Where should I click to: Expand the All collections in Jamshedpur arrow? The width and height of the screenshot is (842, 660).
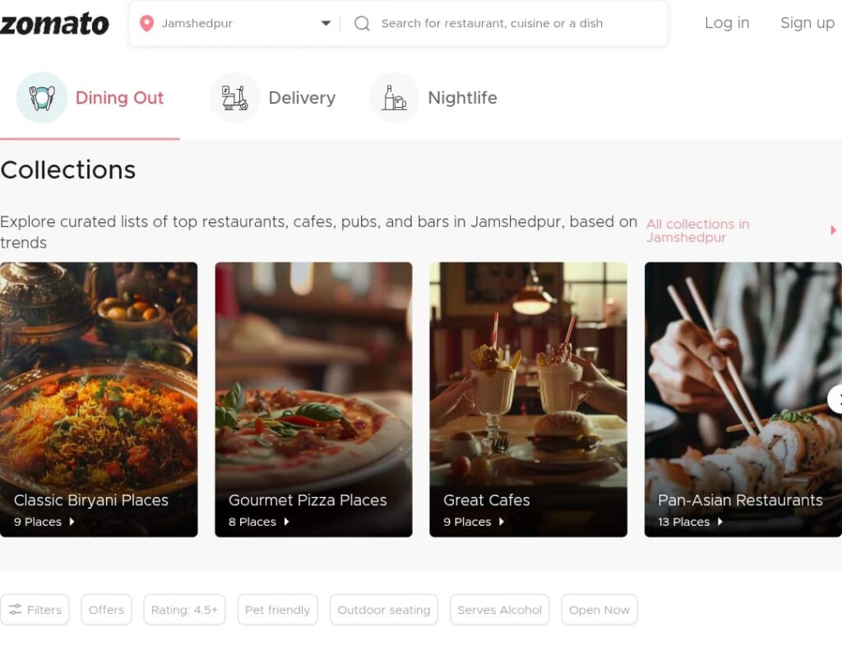pos(833,230)
